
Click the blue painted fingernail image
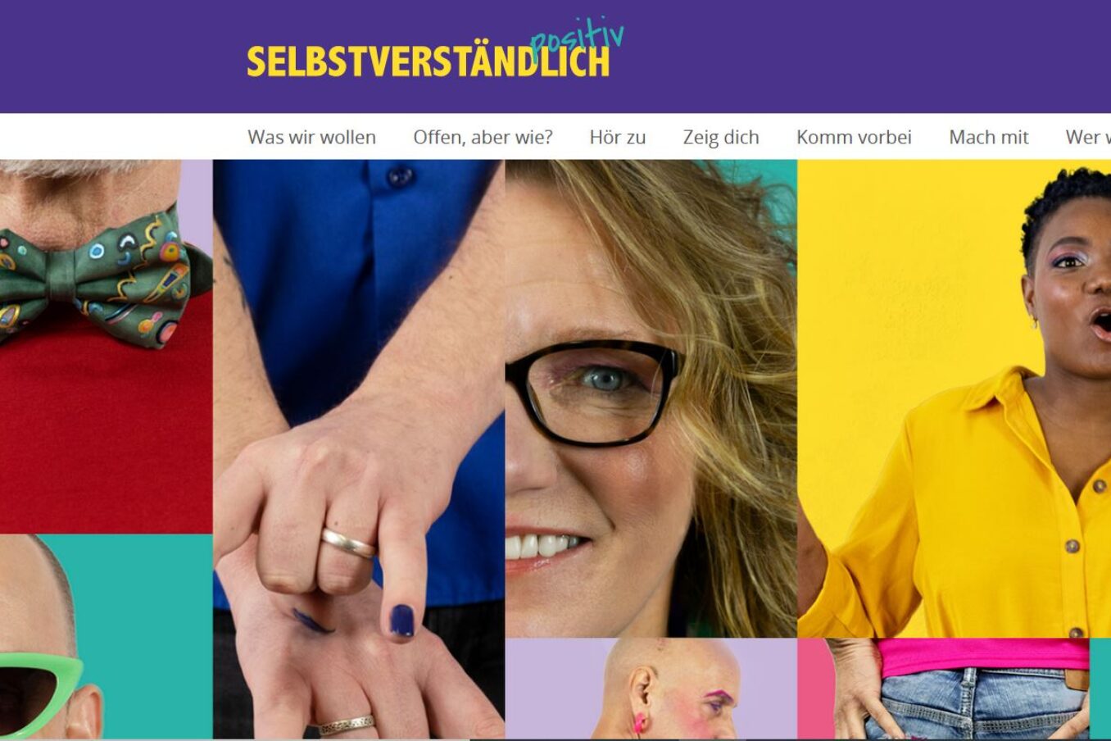click(x=401, y=621)
